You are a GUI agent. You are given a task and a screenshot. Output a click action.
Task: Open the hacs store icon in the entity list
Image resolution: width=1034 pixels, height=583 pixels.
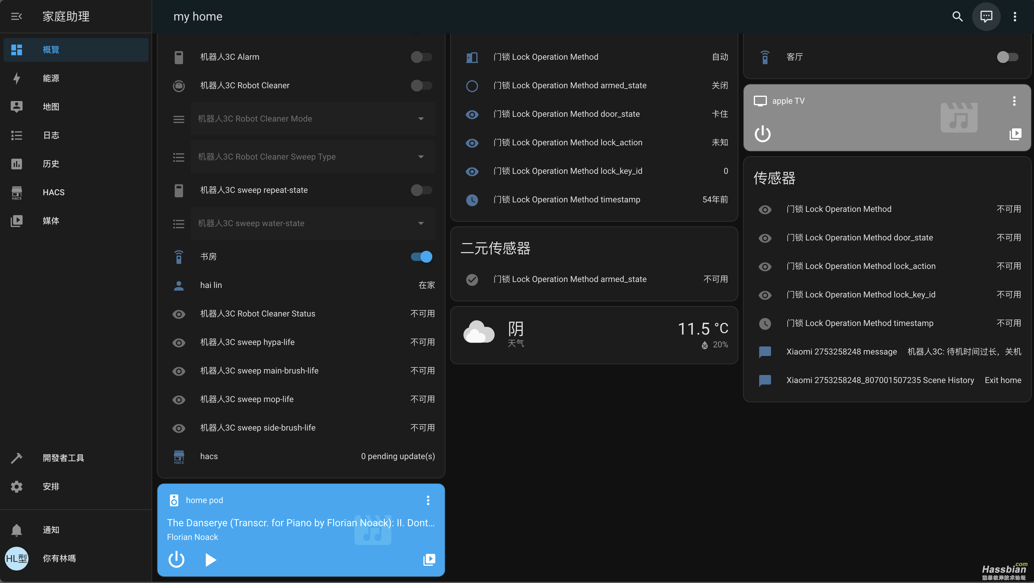point(179,456)
